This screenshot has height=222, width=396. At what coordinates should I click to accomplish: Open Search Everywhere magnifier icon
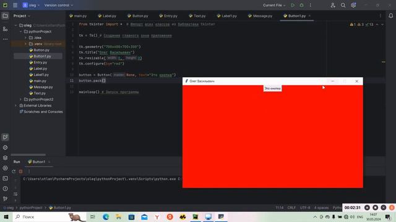tap(343, 5)
